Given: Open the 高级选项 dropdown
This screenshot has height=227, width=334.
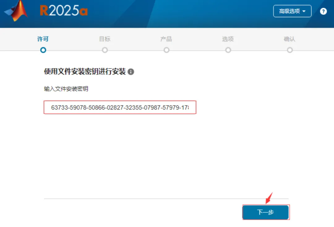Looking at the screenshot, I should pyautogui.click(x=292, y=11).
